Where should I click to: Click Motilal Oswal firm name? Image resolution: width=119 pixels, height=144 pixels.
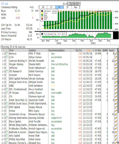19,104
